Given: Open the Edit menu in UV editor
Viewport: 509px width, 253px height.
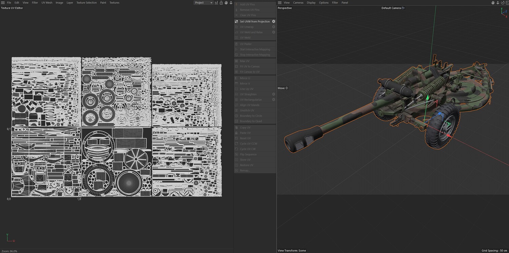Looking at the screenshot, I should 17,3.
